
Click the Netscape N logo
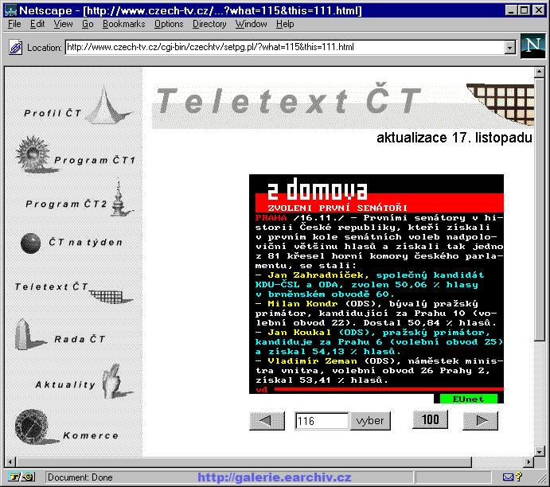click(532, 46)
